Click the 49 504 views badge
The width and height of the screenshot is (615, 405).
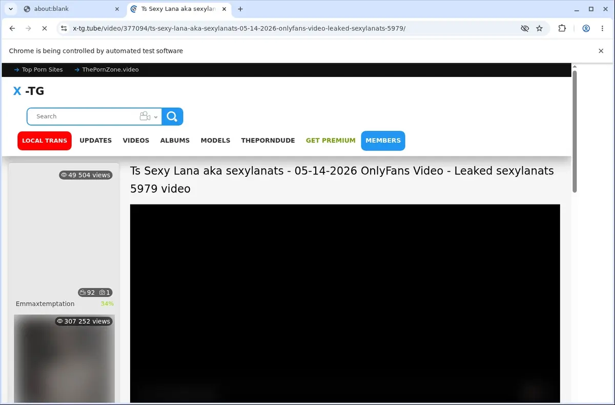click(x=86, y=175)
